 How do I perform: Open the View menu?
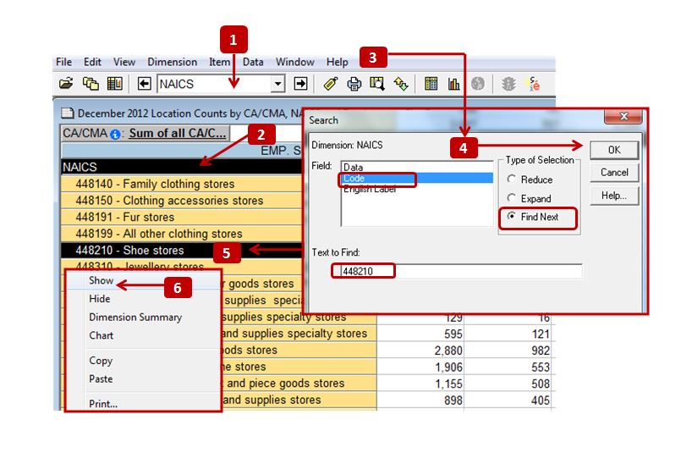pyautogui.click(x=124, y=62)
